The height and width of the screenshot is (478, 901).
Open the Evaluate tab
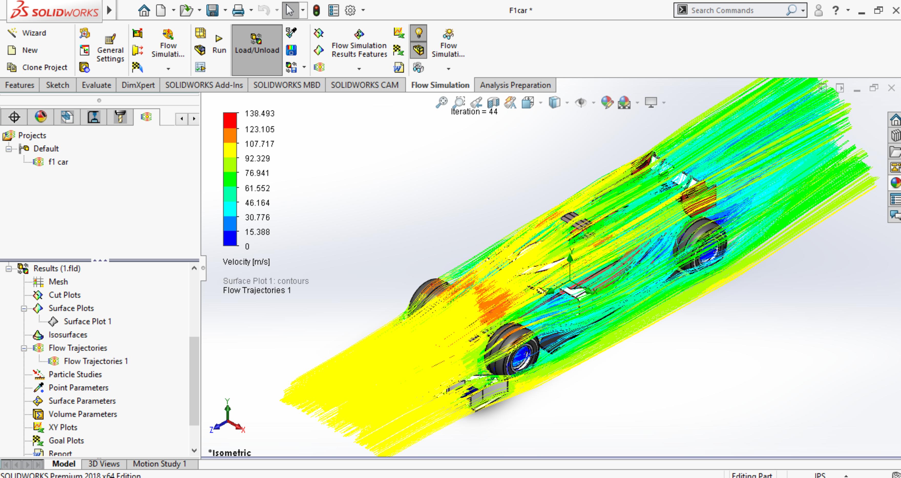click(96, 85)
